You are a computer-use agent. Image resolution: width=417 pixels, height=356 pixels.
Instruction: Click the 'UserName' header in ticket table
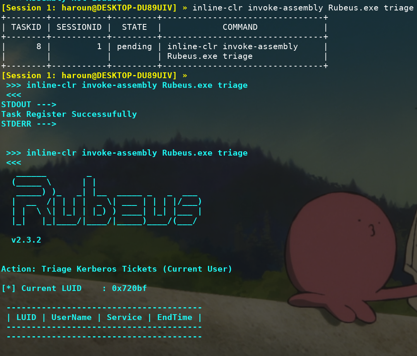(71, 317)
